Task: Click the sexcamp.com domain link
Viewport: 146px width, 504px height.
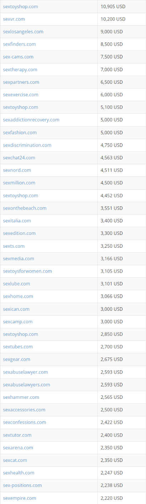Action: (17, 322)
